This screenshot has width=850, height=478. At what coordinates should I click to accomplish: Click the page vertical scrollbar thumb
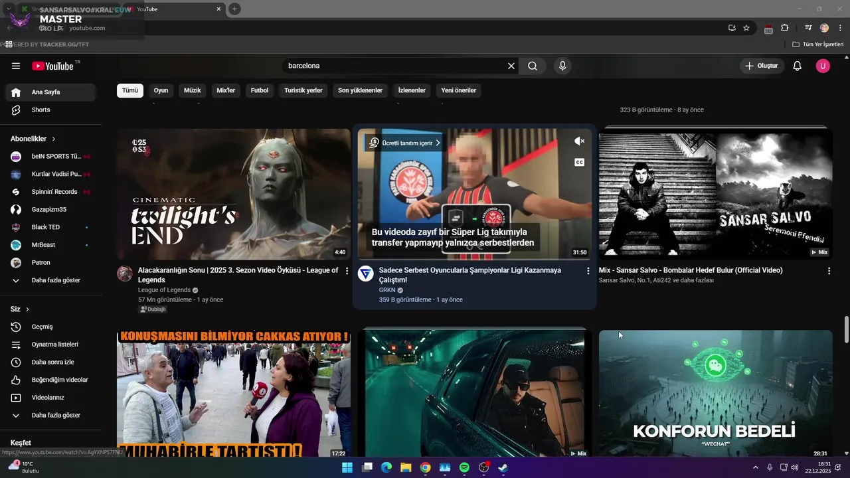pyautogui.click(x=846, y=329)
